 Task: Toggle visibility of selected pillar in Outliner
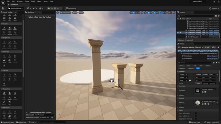pos(178,32)
